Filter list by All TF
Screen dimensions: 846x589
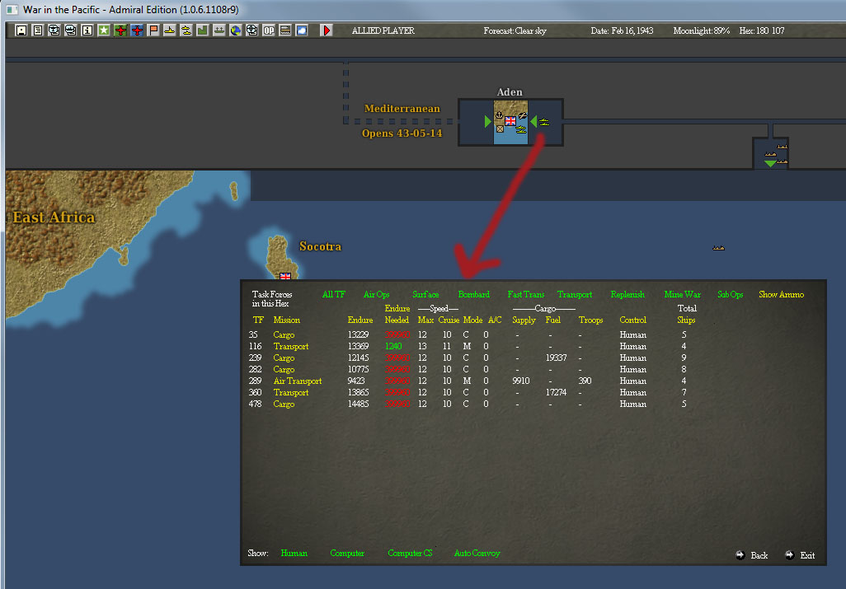tap(333, 295)
